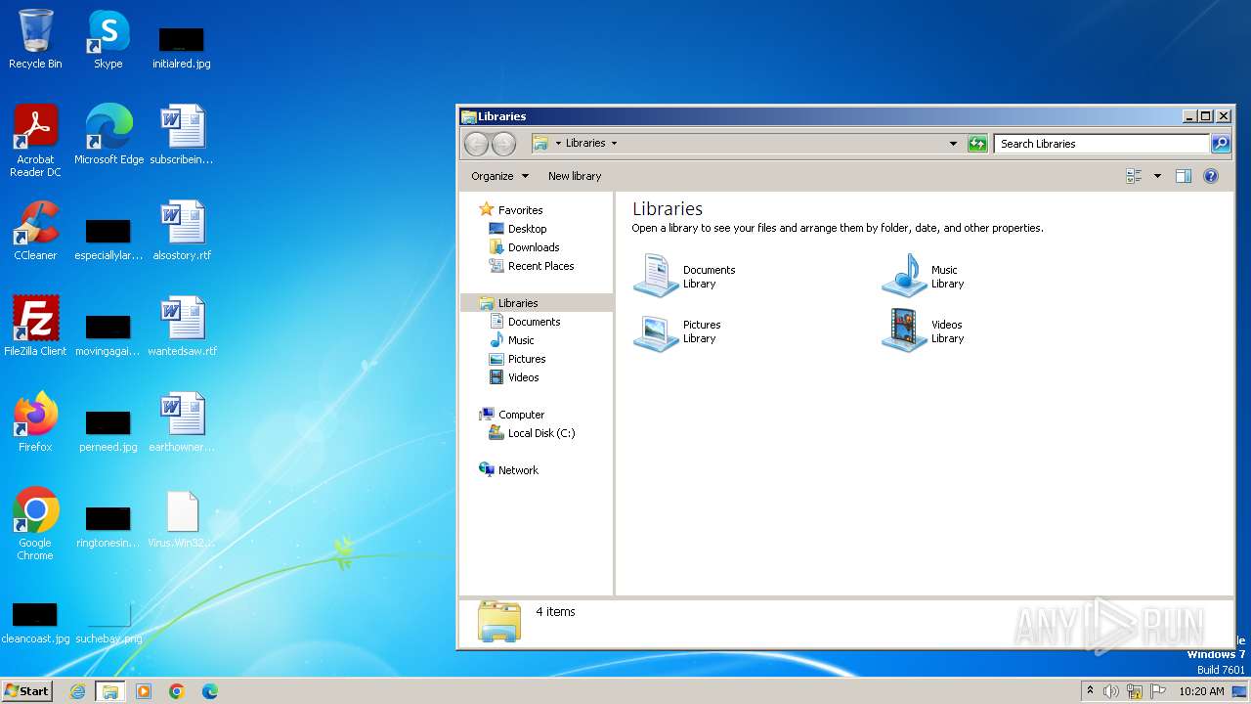
Task: Expand the view options dropdown arrow
Action: tap(1157, 176)
